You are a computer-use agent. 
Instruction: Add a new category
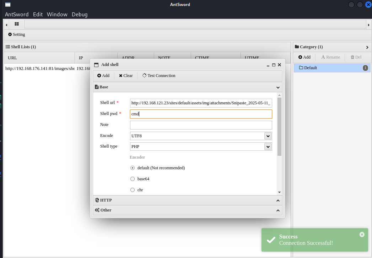pyautogui.click(x=304, y=57)
